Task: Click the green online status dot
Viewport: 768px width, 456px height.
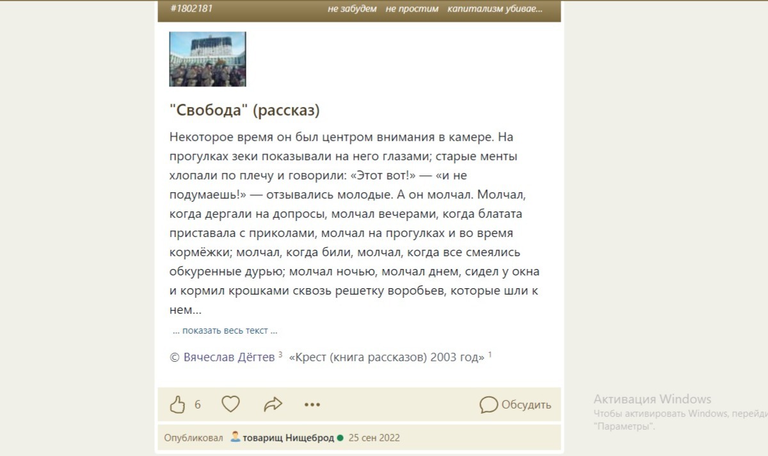Action: [x=339, y=437]
